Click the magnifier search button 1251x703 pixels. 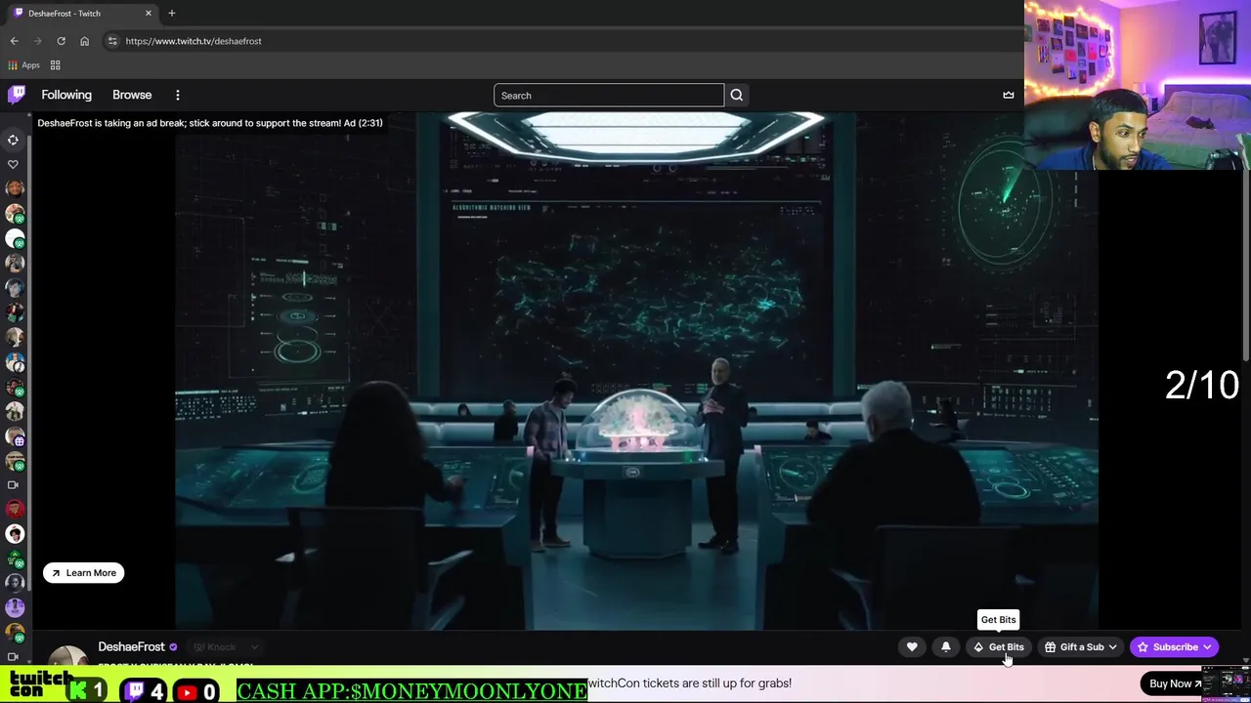(737, 95)
